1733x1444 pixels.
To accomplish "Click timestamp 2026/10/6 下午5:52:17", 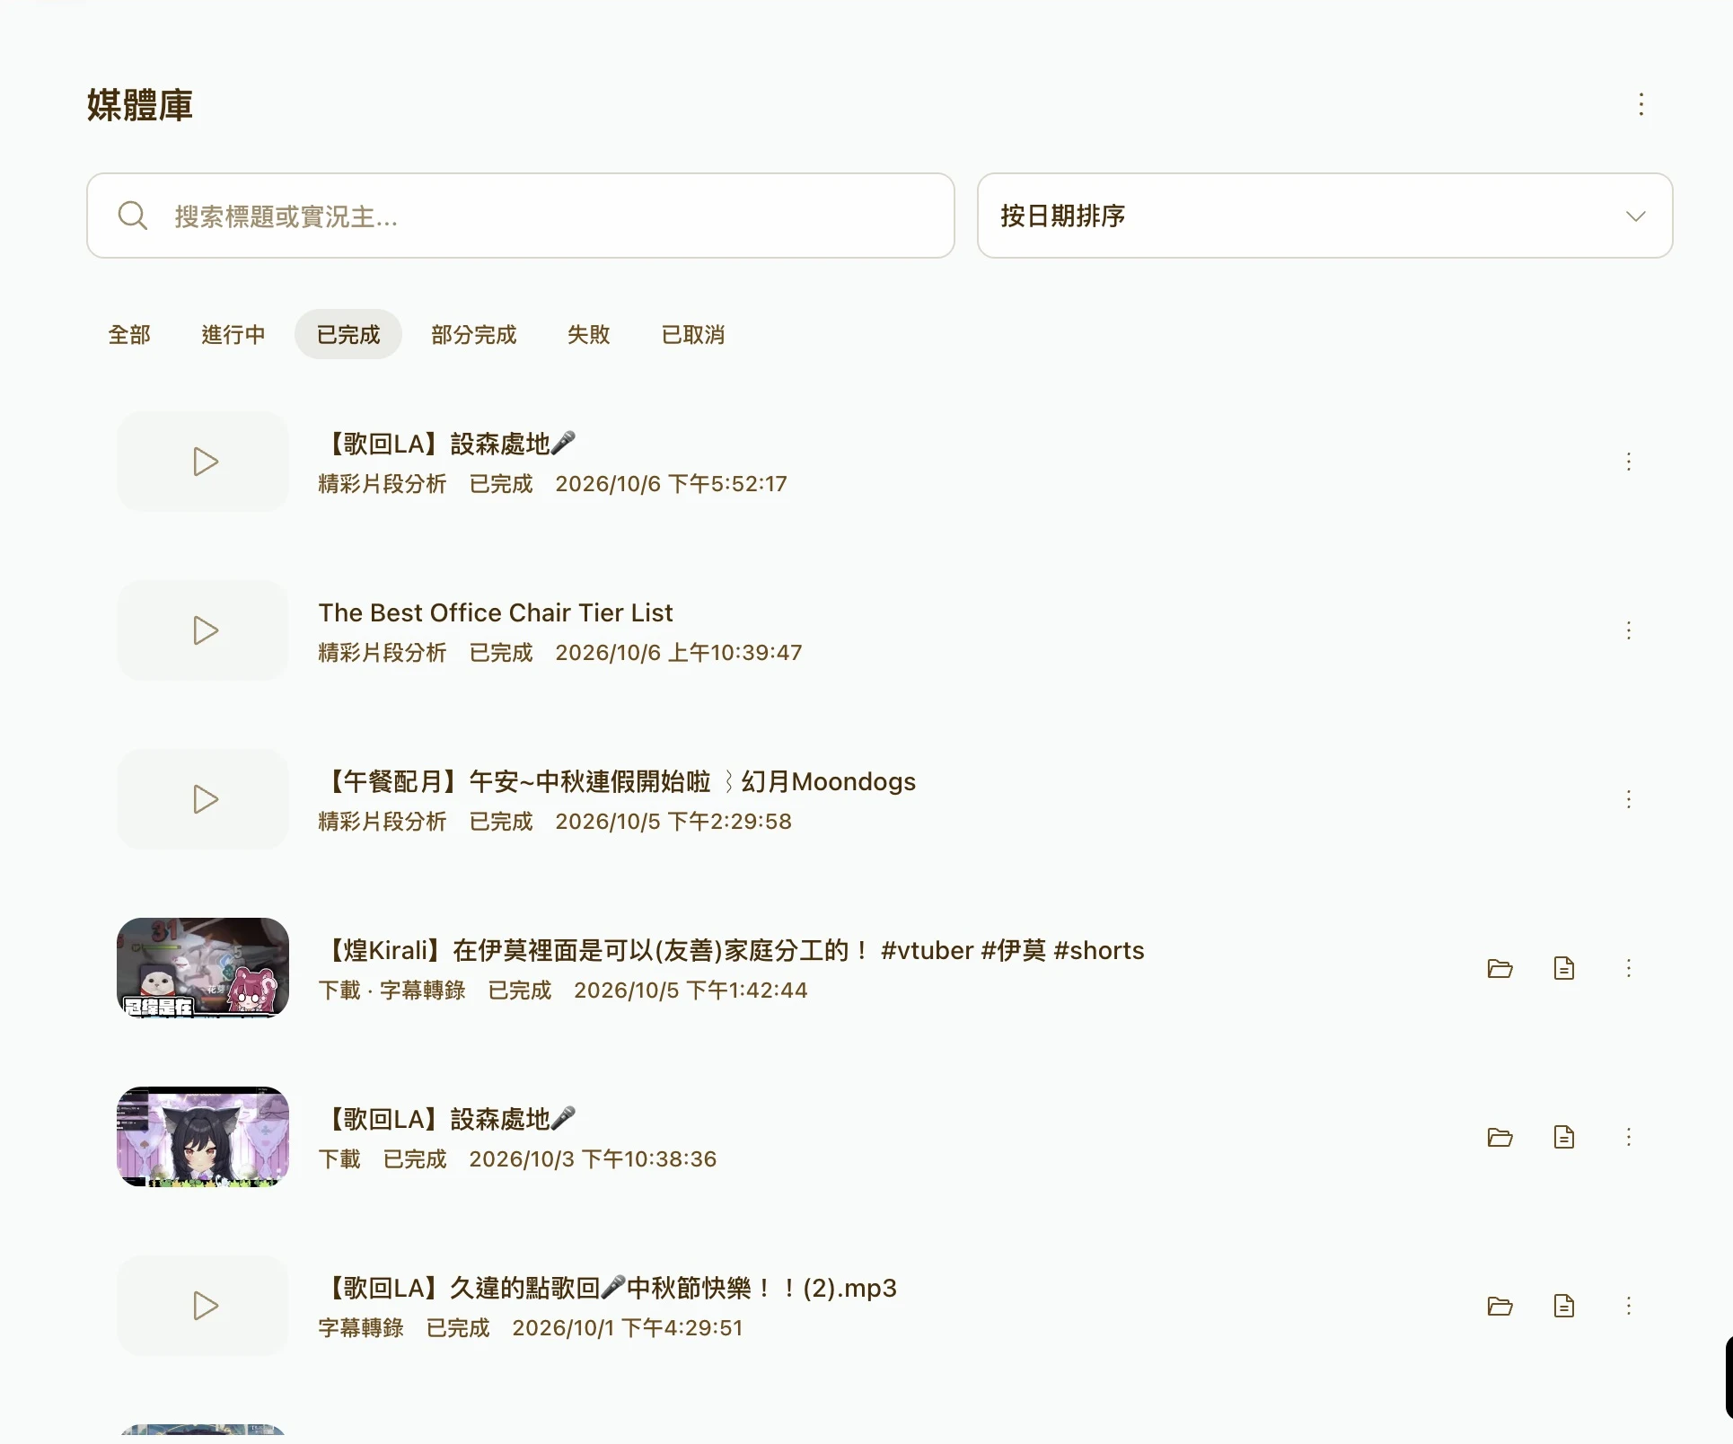I will (x=671, y=484).
